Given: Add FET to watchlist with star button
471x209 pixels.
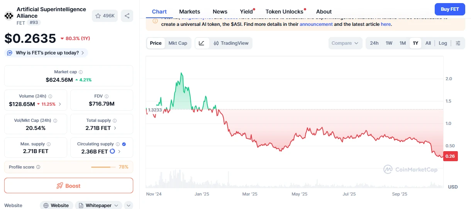Looking at the screenshot, I should click(x=105, y=16).
